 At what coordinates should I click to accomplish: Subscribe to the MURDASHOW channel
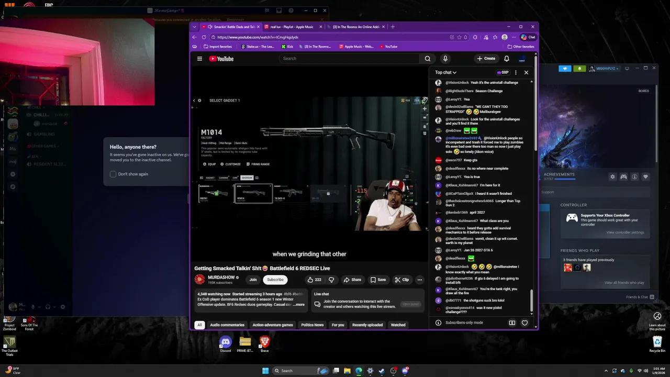pos(275,280)
